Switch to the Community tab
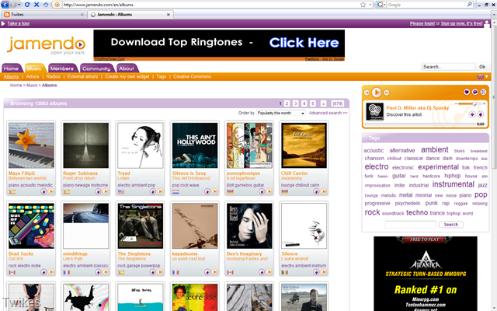This screenshot has width=497, height=311. coord(96,68)
